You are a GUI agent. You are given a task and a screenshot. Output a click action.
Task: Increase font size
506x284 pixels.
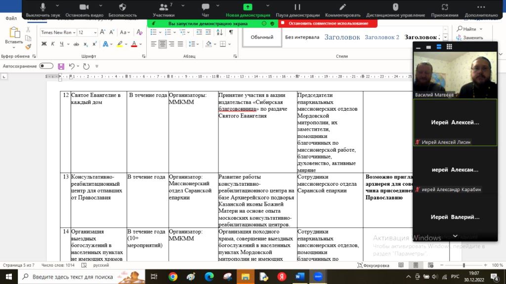pyautogui.click(x=103, y=32)
